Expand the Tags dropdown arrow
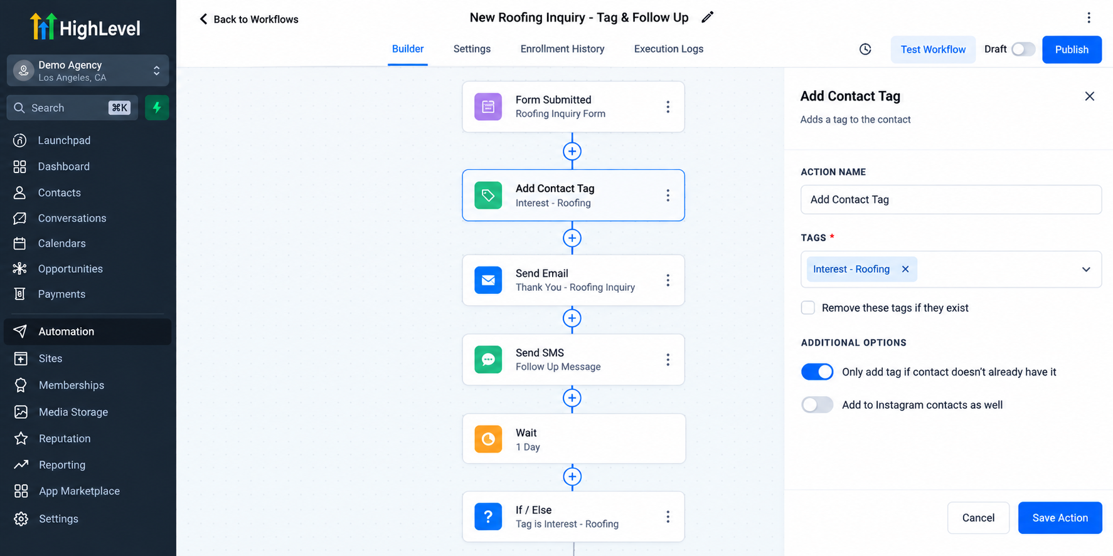Viewport: 1113px width, 556px height. pyautogui.click(x=1086, y=270)
